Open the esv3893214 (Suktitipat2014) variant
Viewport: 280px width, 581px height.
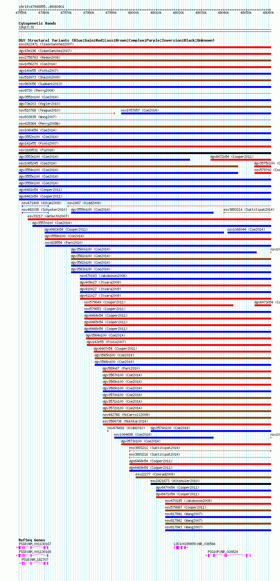click(x=248, y=212)
